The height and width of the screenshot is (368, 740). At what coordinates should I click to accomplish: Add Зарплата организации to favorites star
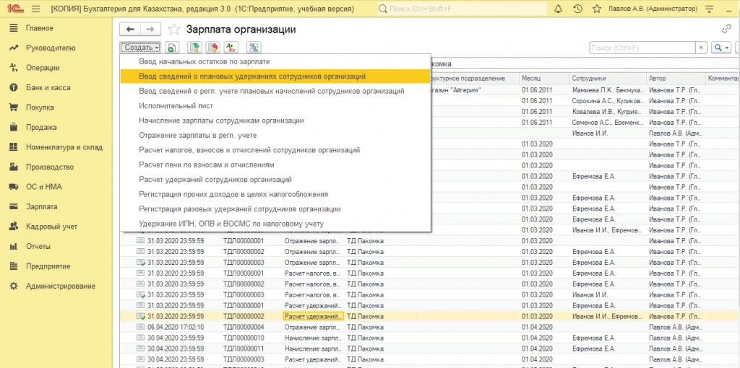(x=174, y=29)
